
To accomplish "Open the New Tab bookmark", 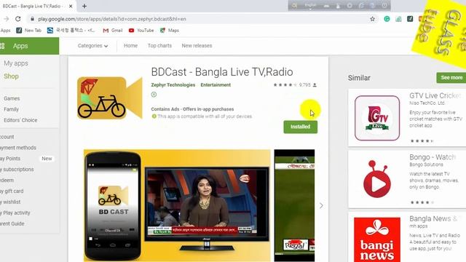I will pyautogui.click(x=28, y=31).
